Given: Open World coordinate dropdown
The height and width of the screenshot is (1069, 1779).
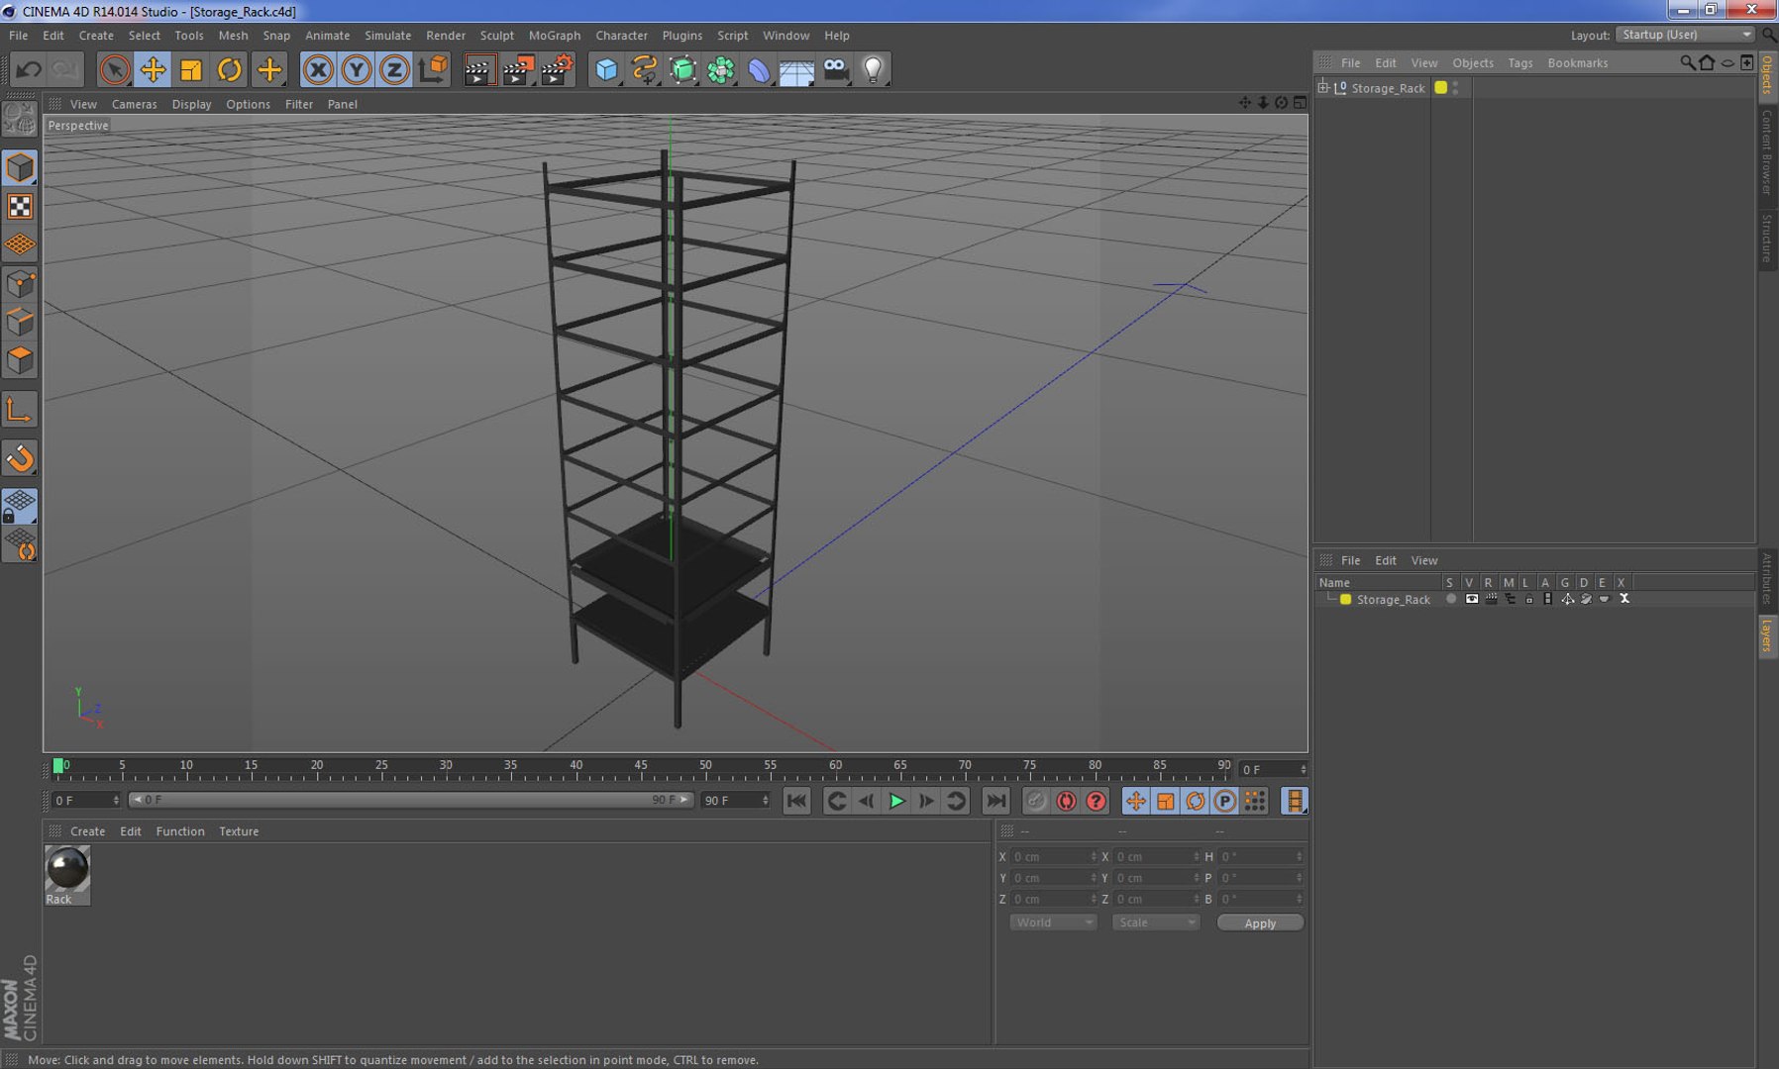Looking at the screenshot, I should coord(1052,923).
